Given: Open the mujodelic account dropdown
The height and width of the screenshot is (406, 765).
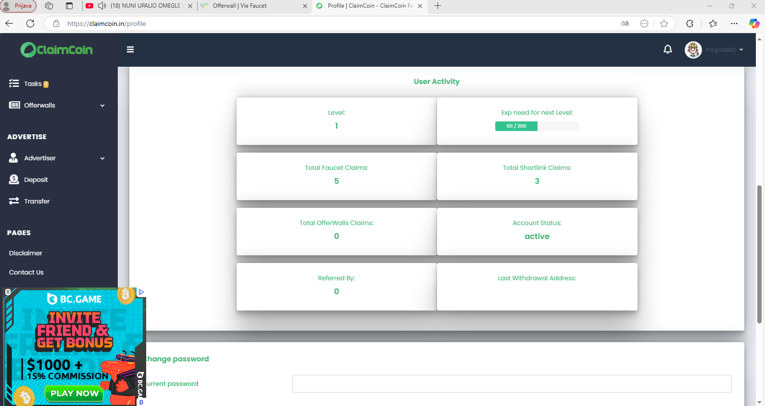Looking at the screenshot, I should [724, 50].
